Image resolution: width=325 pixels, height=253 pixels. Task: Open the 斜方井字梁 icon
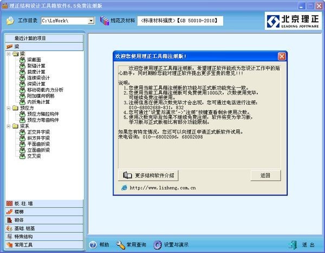22,138
